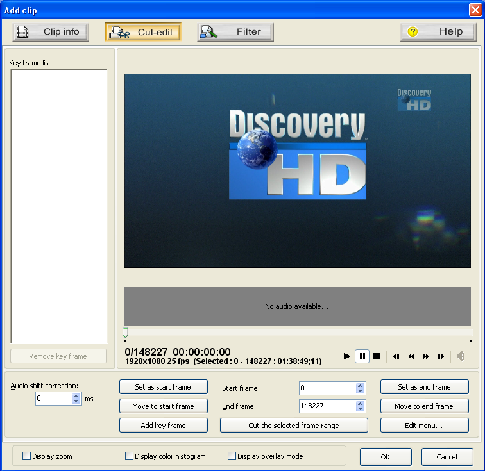485x471 pixels.
Task: Open the Edit menu... button
Action: tap(425, 426)
